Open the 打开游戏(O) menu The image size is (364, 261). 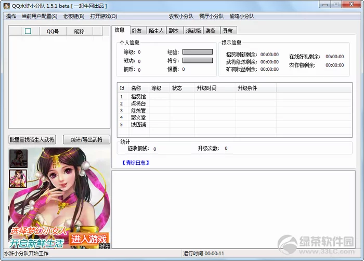point(104,16)
